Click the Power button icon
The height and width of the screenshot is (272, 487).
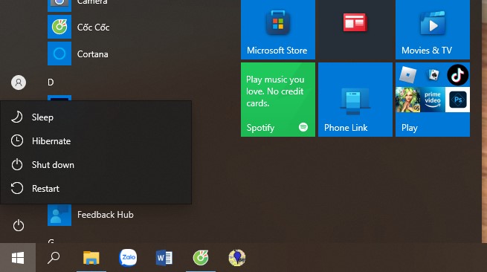[x=19, y=225]
